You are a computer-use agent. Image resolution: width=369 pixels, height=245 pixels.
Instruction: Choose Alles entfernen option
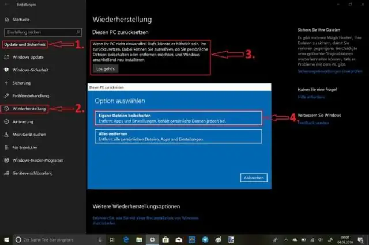177,136
